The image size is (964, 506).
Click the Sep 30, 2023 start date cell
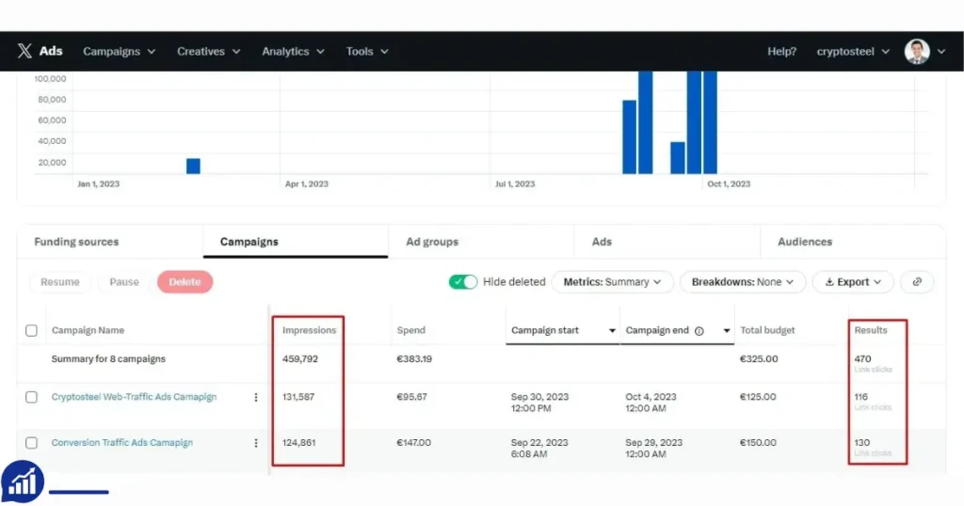pos(539,403)
